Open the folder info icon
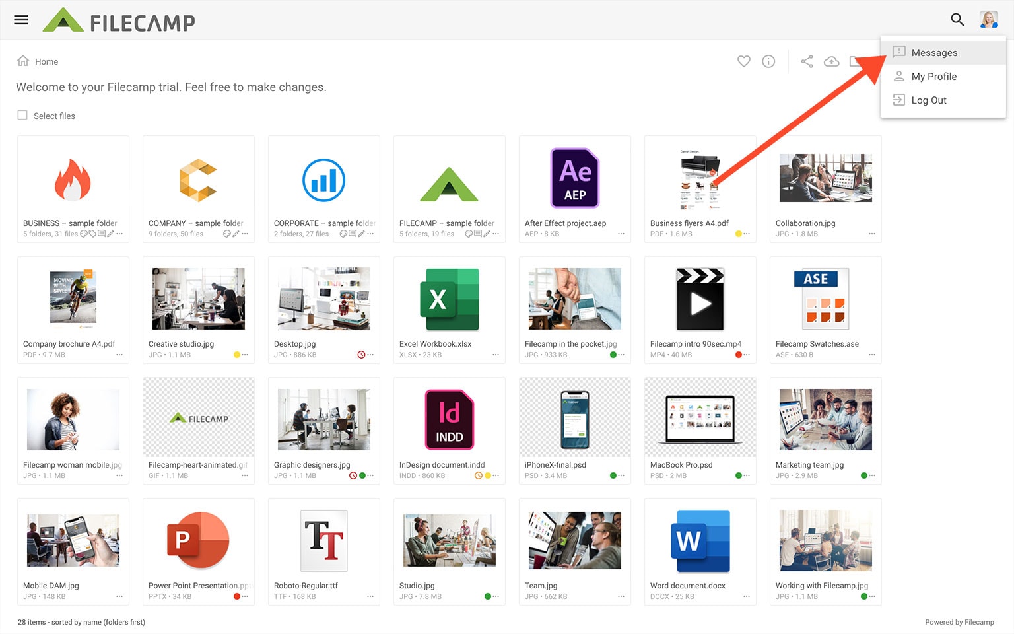This screenshot has width=1014, height=634. pos(768,61)
